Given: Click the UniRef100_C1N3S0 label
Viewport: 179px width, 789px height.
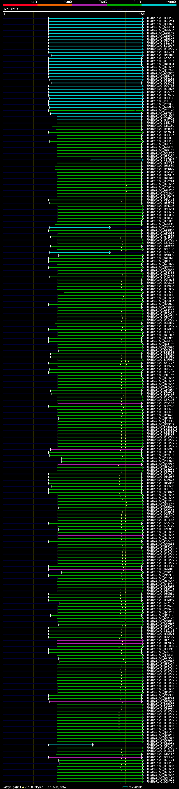Looking at the screenshot, I should coord(160,126).
